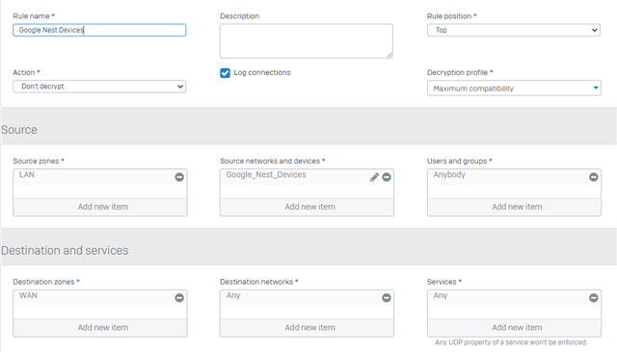Add new item to Destination networks
This screenshot has height=352, width=617.
pyautogui.click(x=307, y=328)
